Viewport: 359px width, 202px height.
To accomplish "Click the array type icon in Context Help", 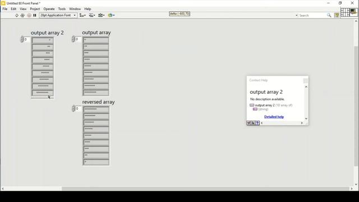I will pos(252,105).
